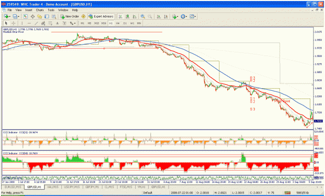Open the File menu
The height and width of the screenshot is (196, 325).
tap(9, 10)
